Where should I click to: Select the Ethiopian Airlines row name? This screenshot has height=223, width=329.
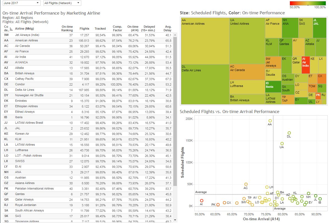(x=26, y=106)
